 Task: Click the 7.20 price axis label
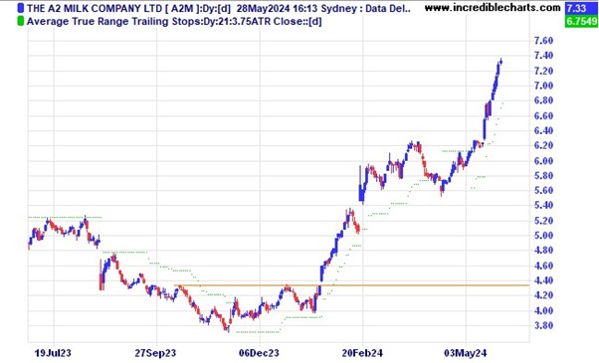[x=543, y=71]
